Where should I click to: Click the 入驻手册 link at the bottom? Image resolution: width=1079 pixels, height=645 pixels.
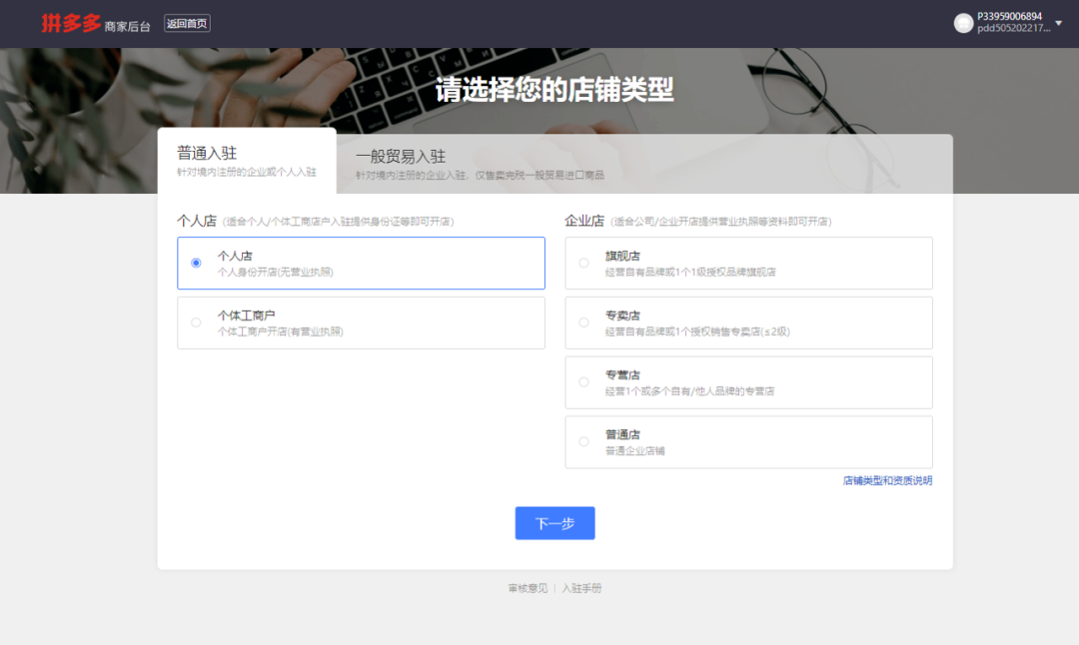(580, 588)
